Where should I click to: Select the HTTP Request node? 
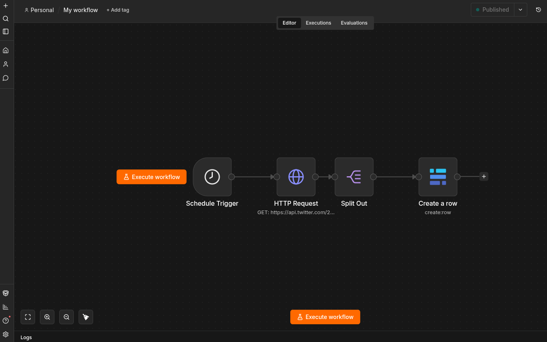296,177
